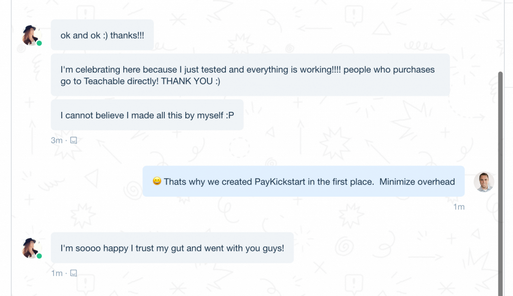Click green online dot on top avatar
513x296 pixels.
tap(39, 43)
